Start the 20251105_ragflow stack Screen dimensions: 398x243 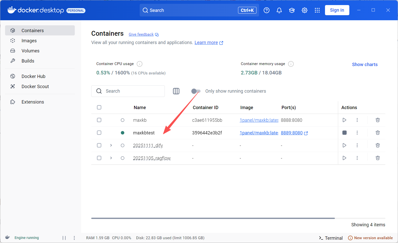point(344,158)
